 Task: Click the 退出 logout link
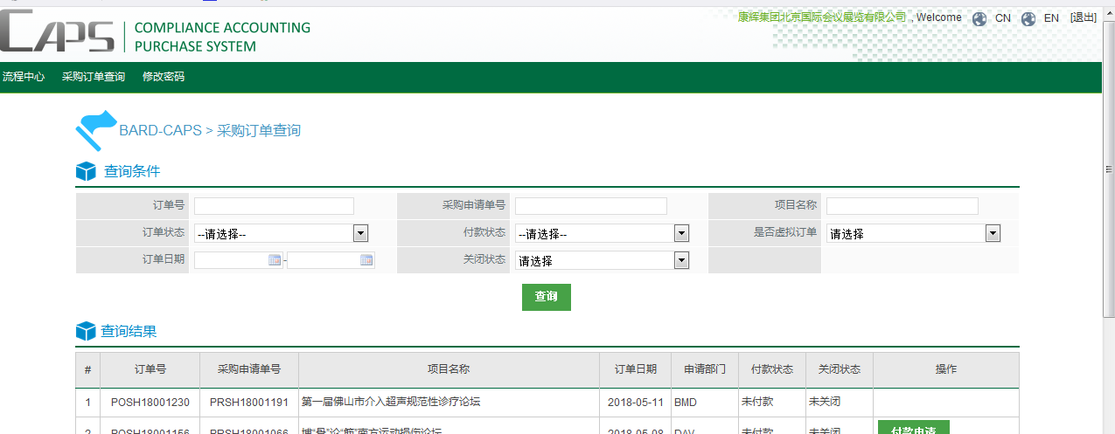tap(1083, 17)
